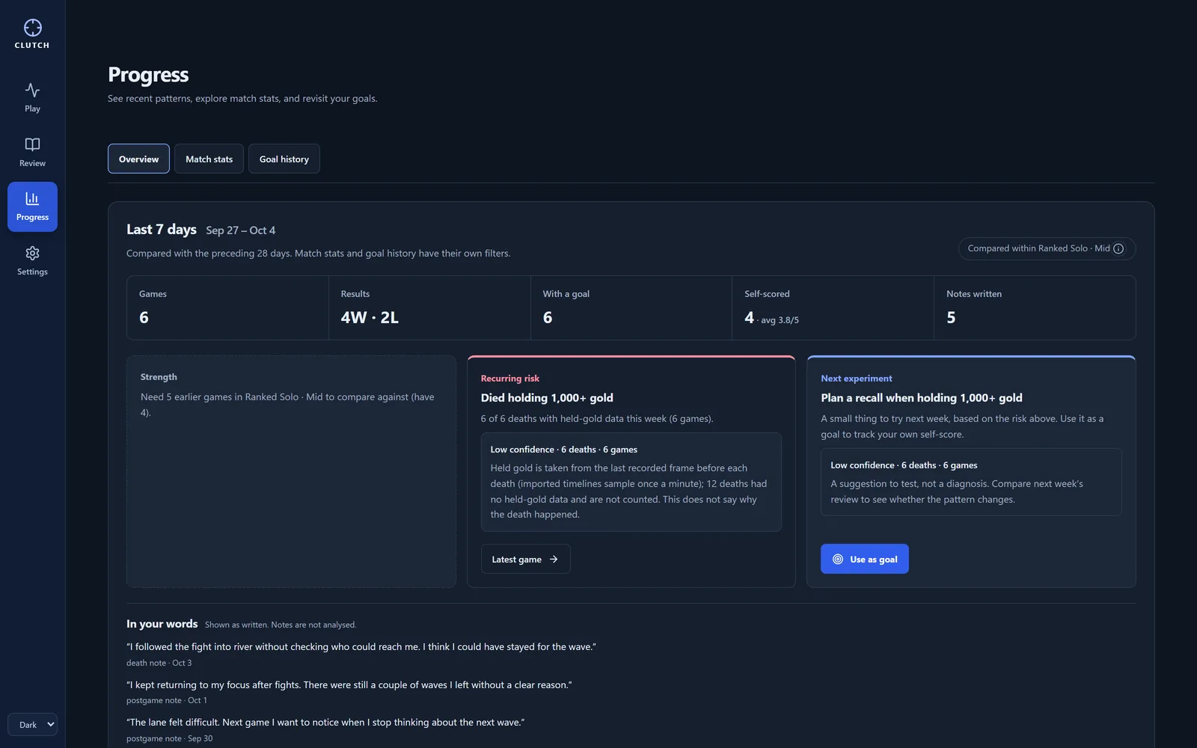Click the note saying the lane felt difficult
The image size is (1197, 748).
pos(325,723)
